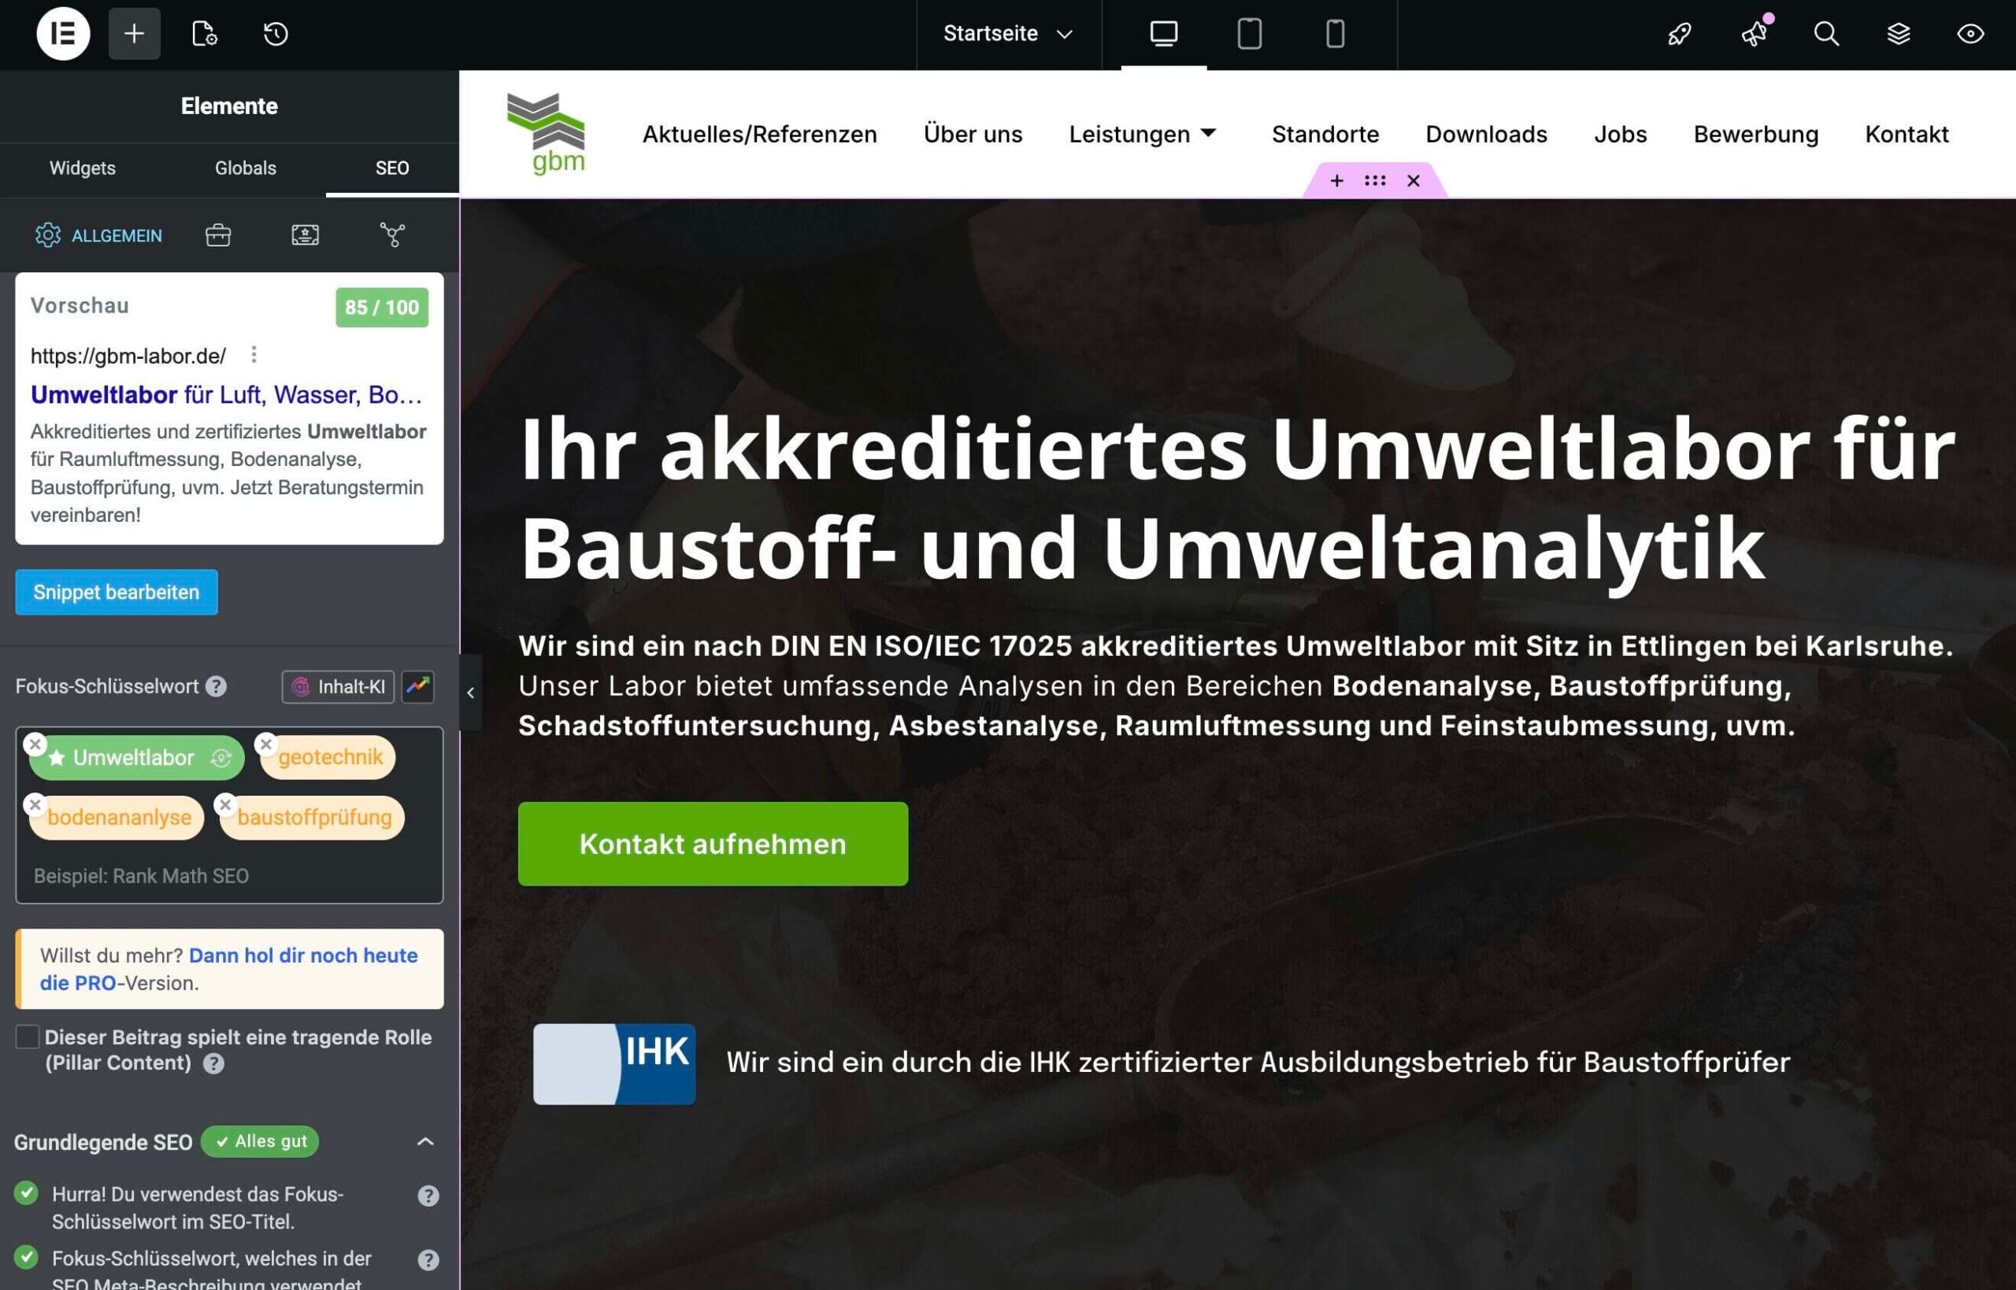
Task: Enable the Pillar Content checkbox
Action: [28, 1037]
